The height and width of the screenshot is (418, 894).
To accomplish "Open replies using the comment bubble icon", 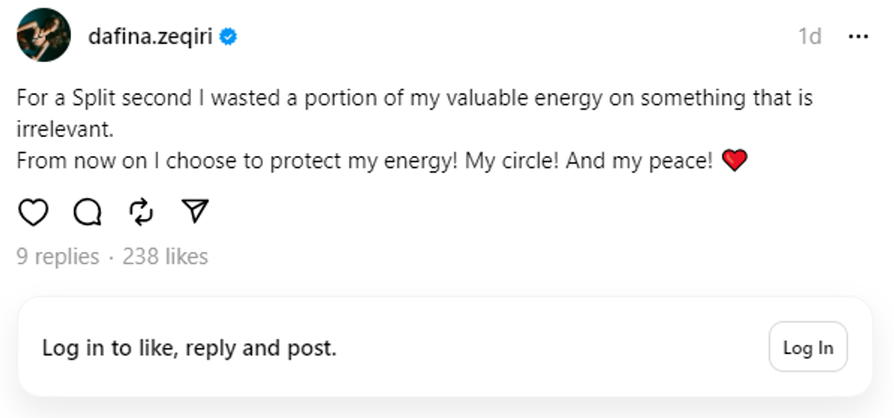I will pos(87,213).
